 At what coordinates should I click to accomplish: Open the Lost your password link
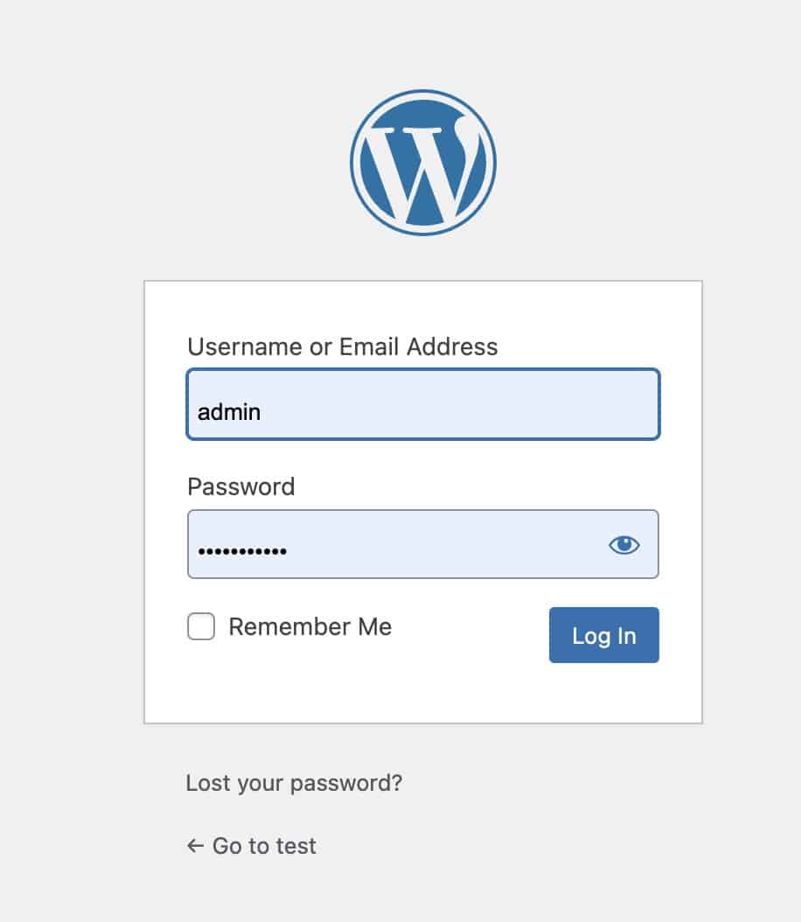[293, 783]
